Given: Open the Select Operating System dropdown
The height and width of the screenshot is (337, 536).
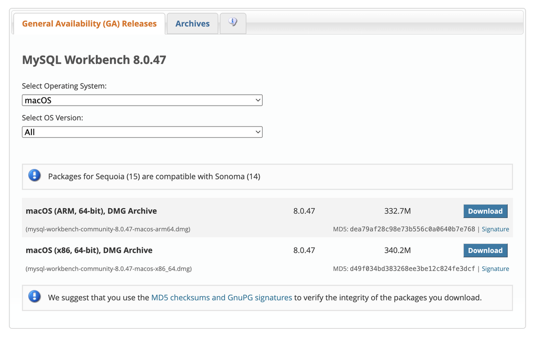Looking at the screenshot, I should click(x=142, y=100).
